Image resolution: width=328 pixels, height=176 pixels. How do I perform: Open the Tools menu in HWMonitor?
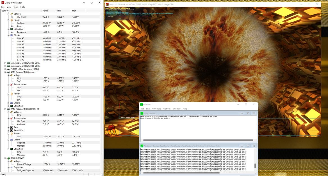[16, 7]
